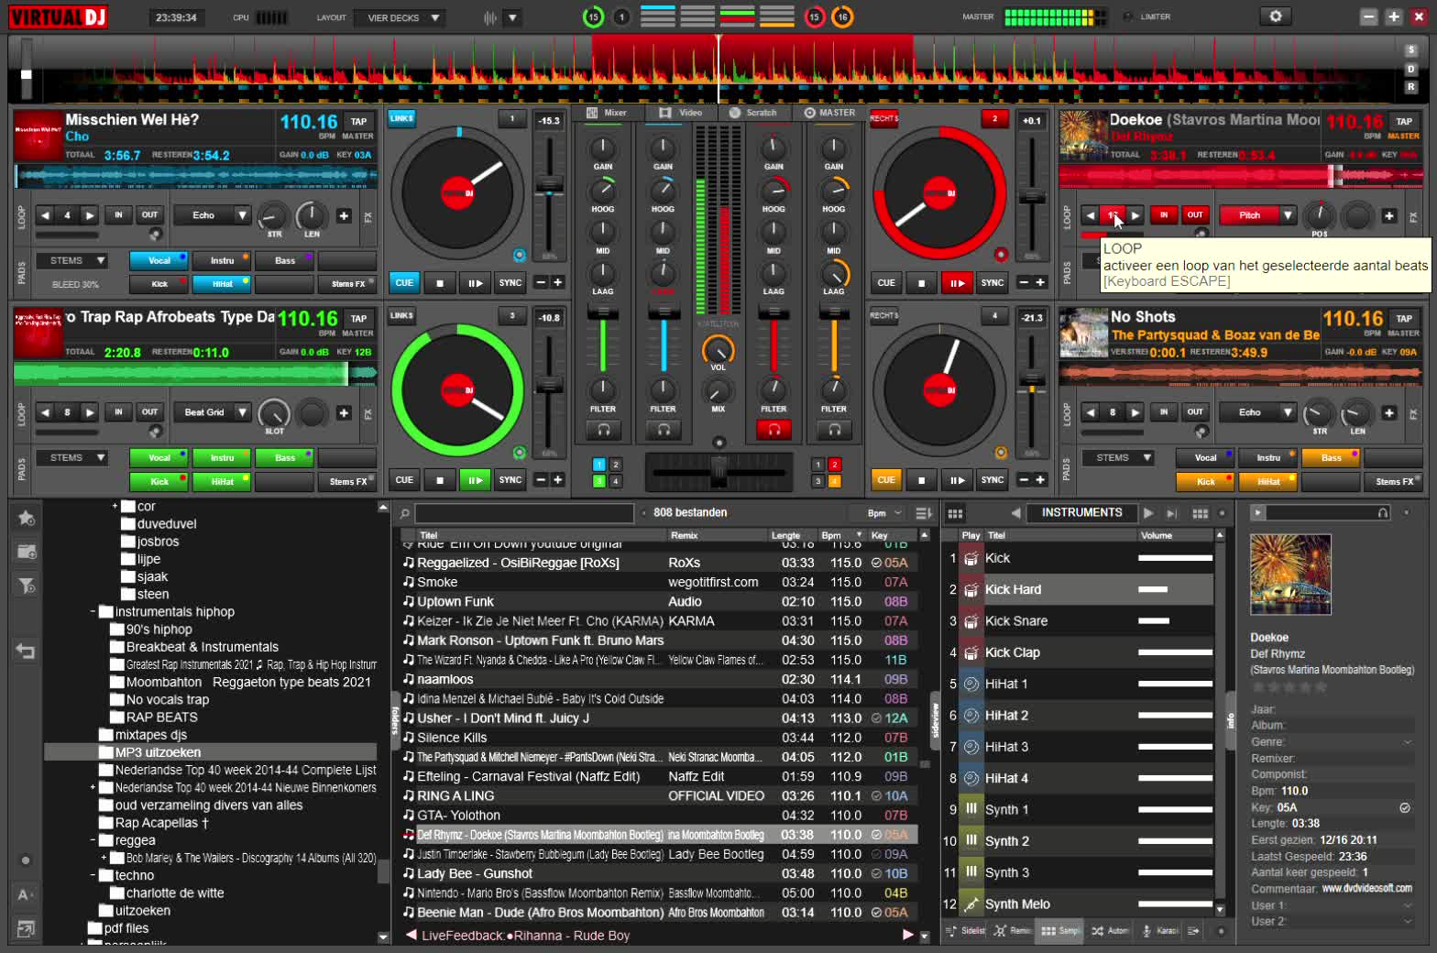The image size is (1437, 953).
Task: Trigger the HiHat 1 sample icon
Action: tap(971, 684)
